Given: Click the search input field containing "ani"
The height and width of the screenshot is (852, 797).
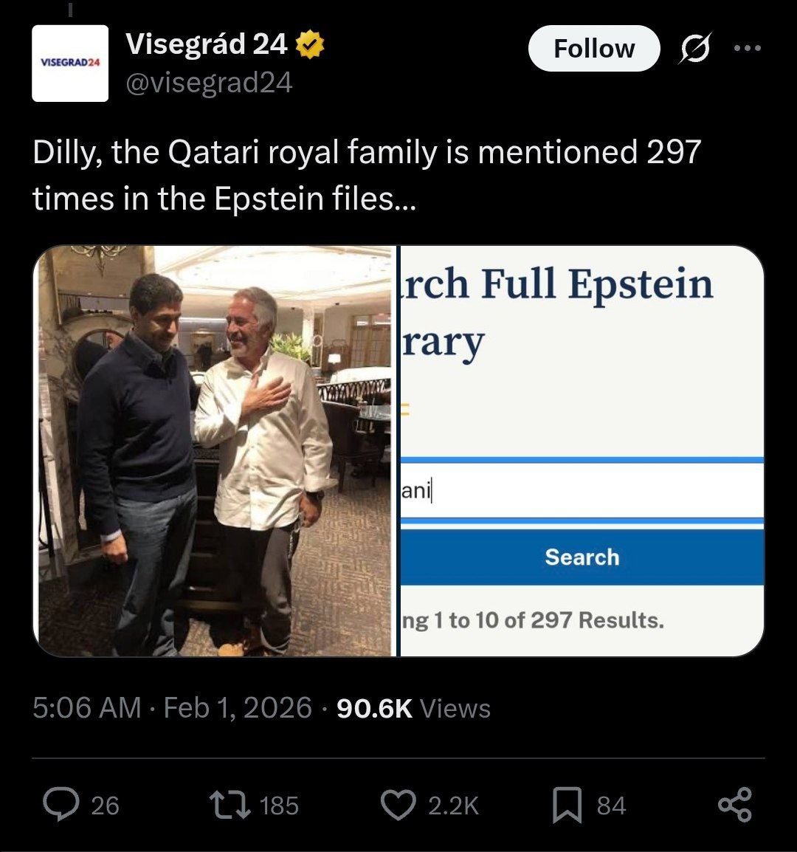Looking at the screenshot, I should (582, 490).
